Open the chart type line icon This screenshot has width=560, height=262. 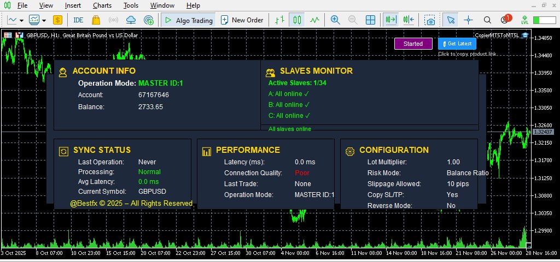[12, 20]
